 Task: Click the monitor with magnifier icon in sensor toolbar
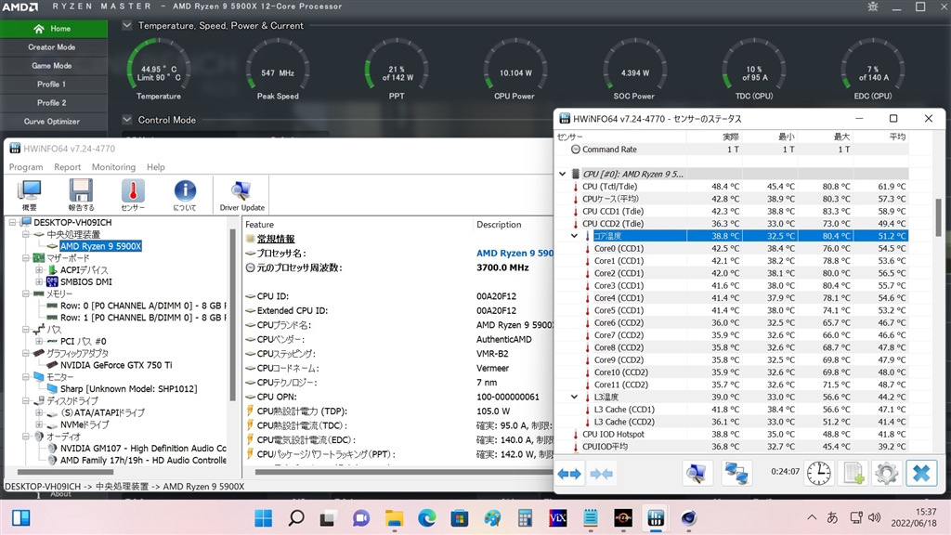point(696,473)
